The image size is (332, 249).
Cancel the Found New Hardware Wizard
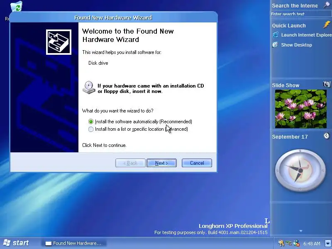point(197,163)
